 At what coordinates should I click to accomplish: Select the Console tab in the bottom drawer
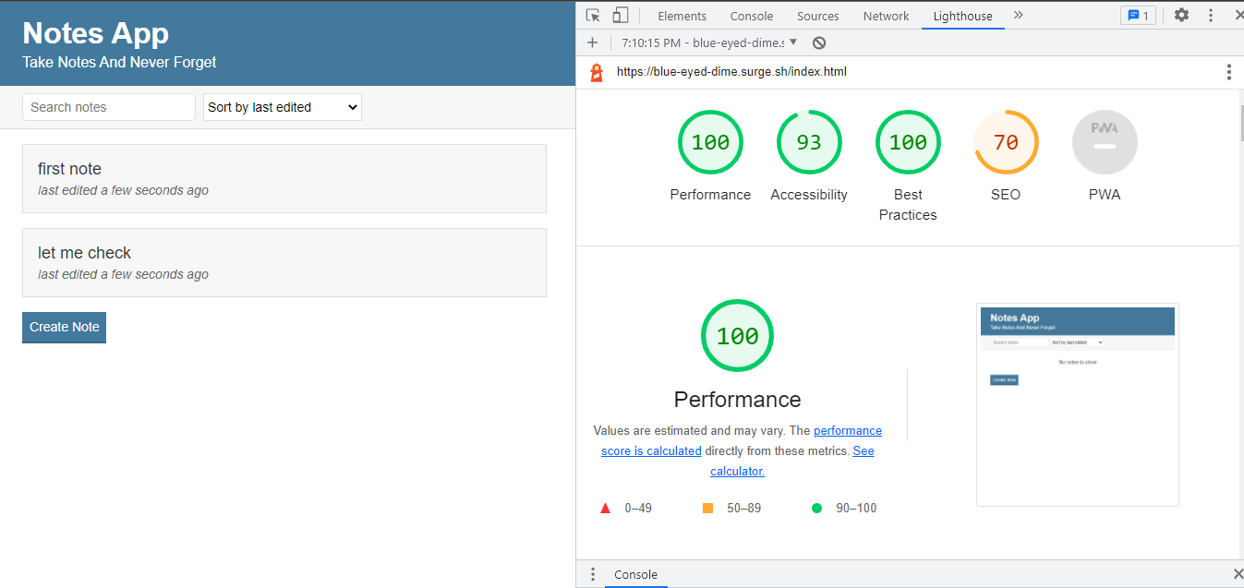tap(636, 574)
